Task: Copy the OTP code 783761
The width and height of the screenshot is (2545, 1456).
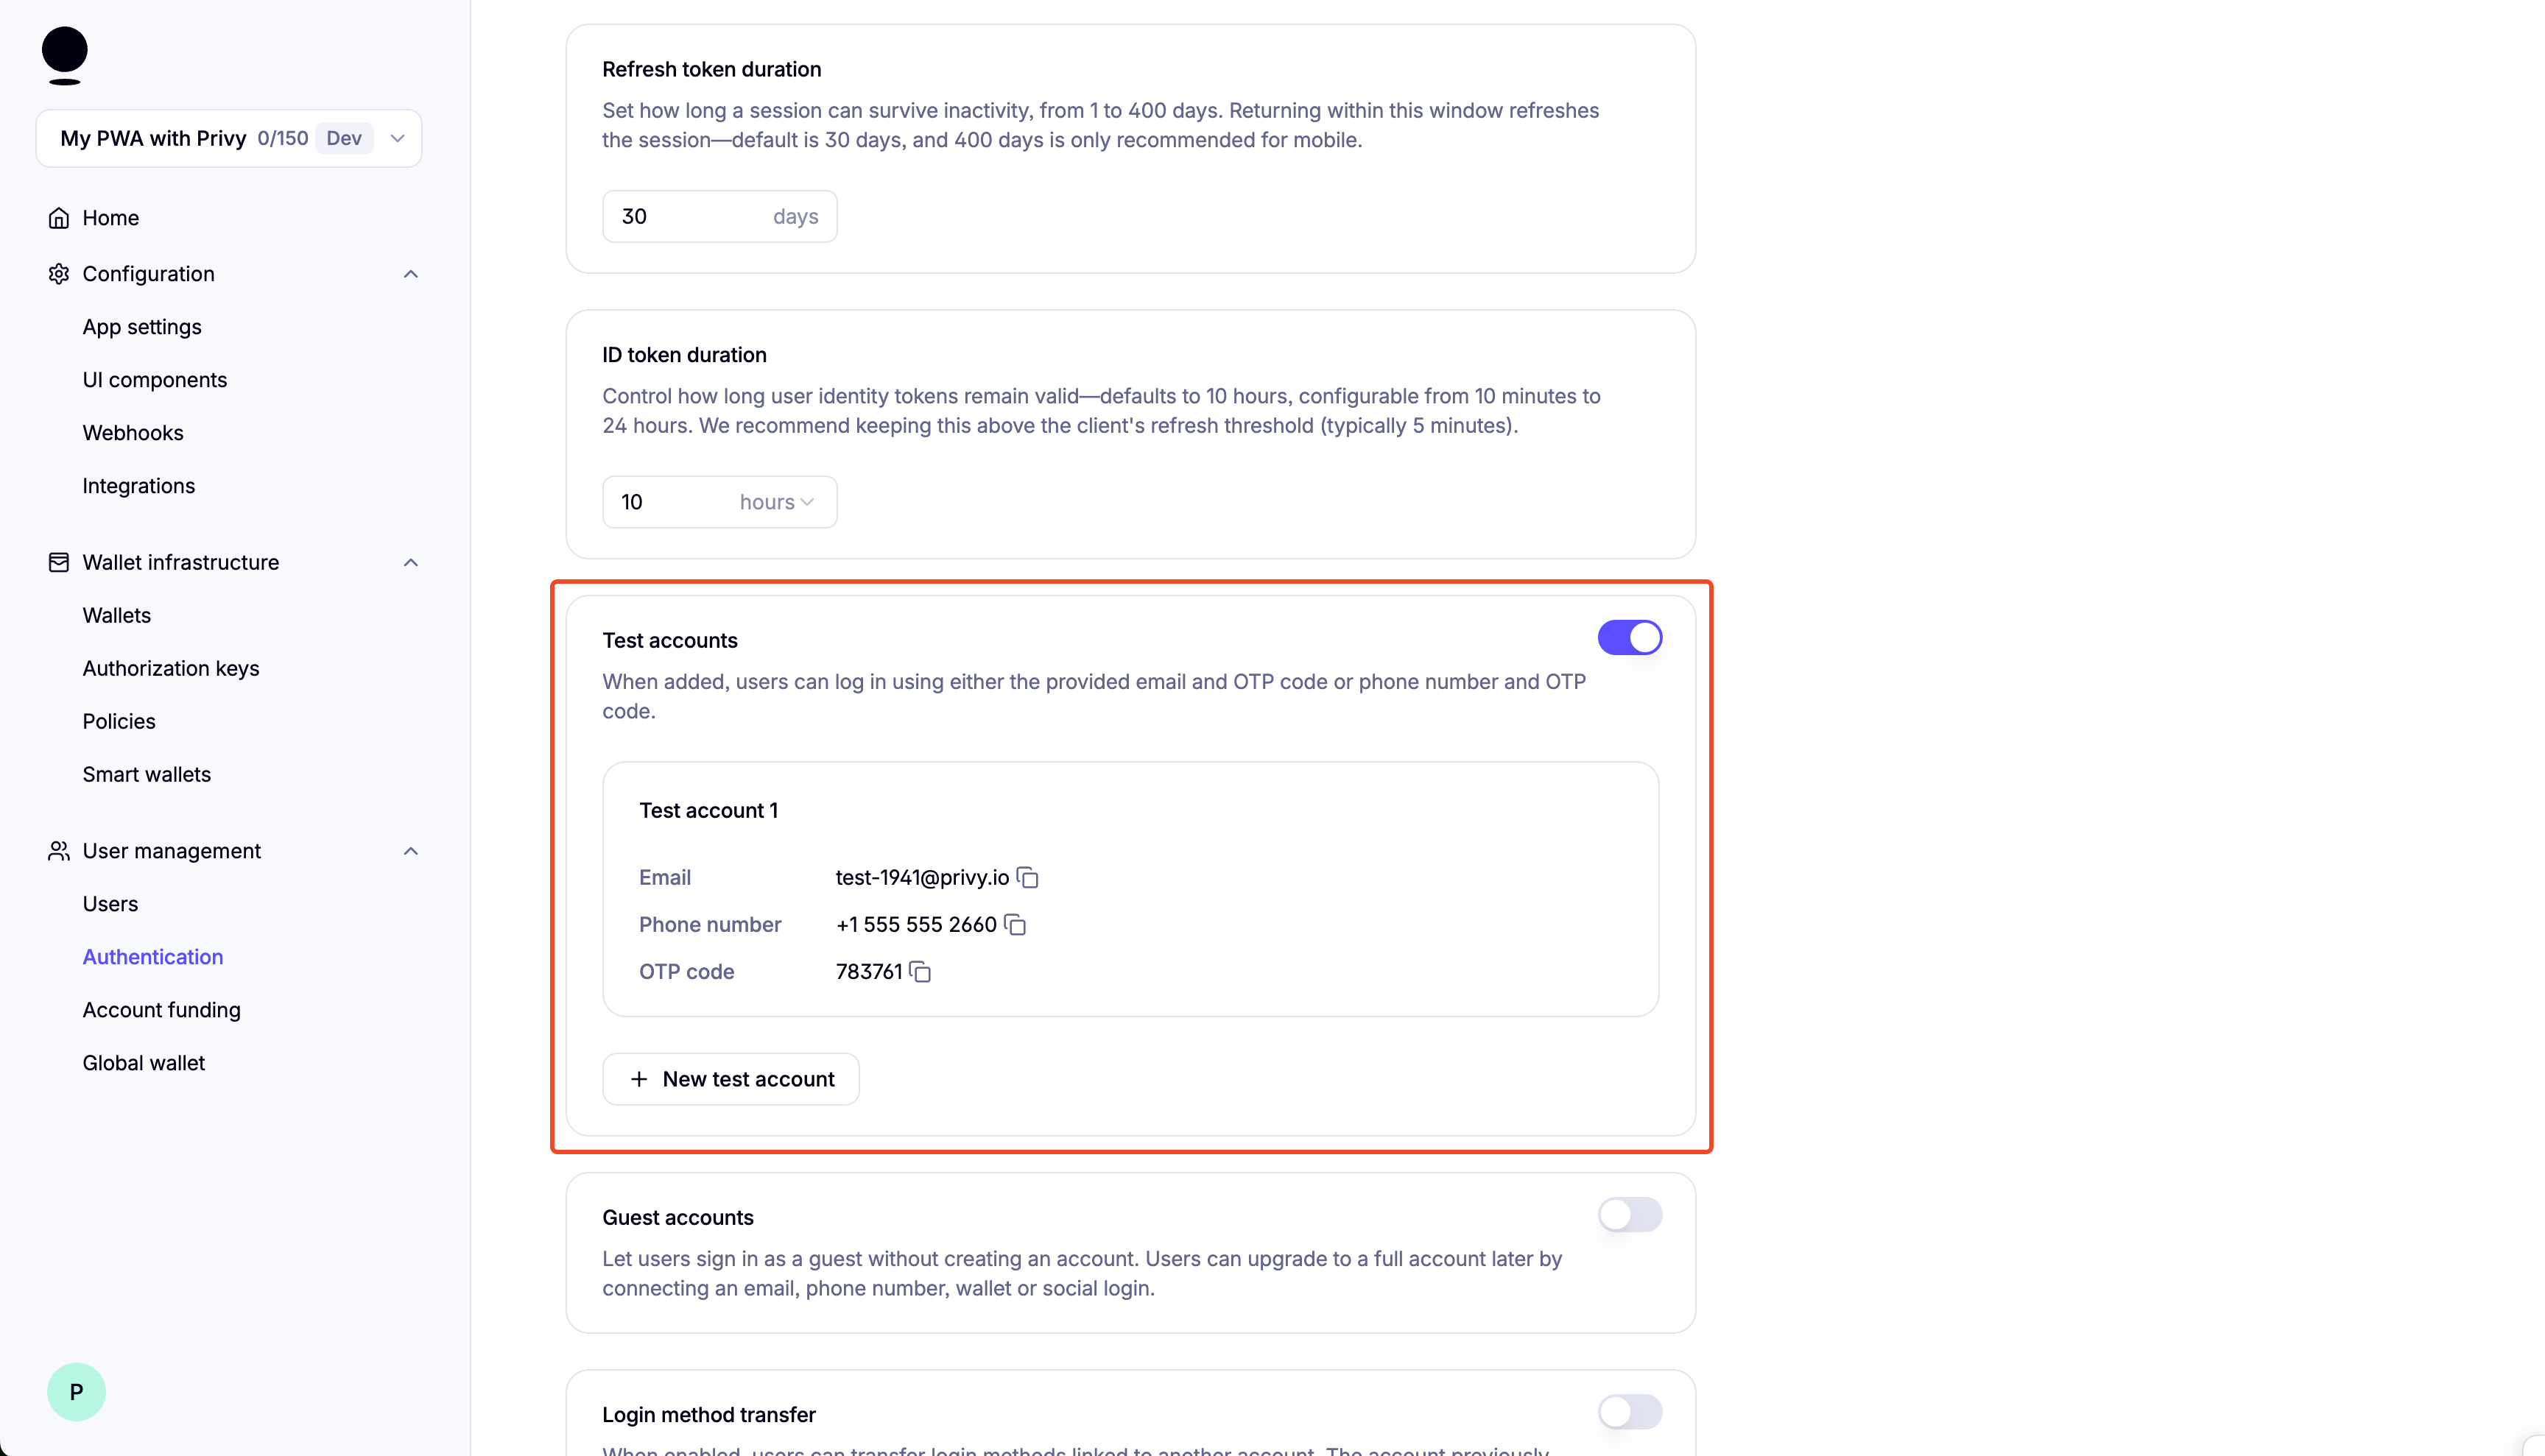Action: click(919, 972)
